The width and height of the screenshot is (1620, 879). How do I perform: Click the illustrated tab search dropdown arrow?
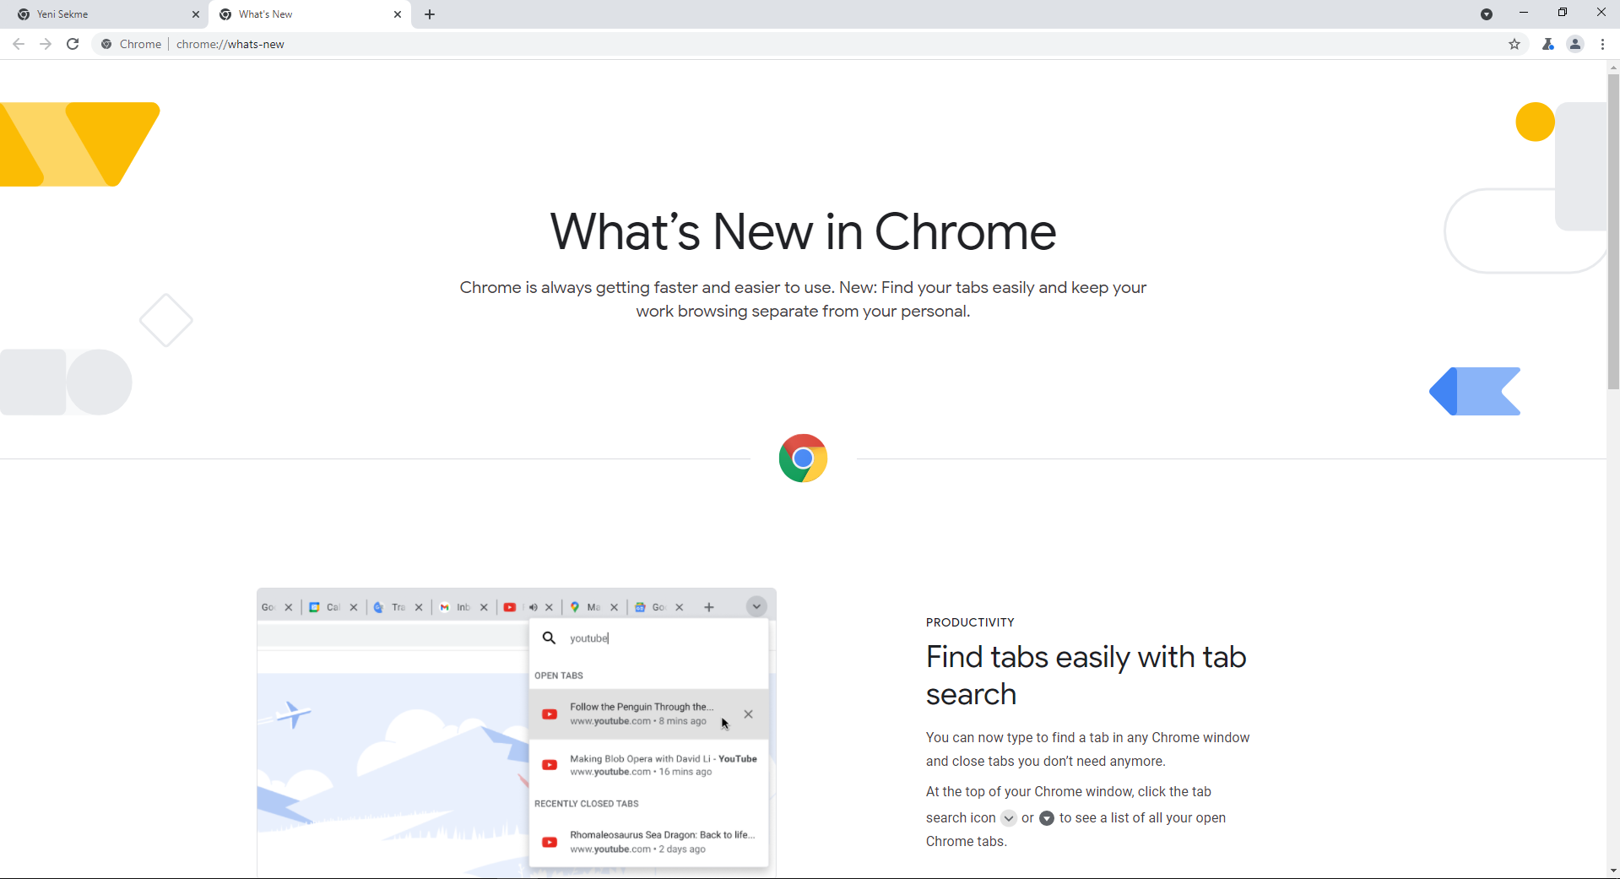(756, 607)
